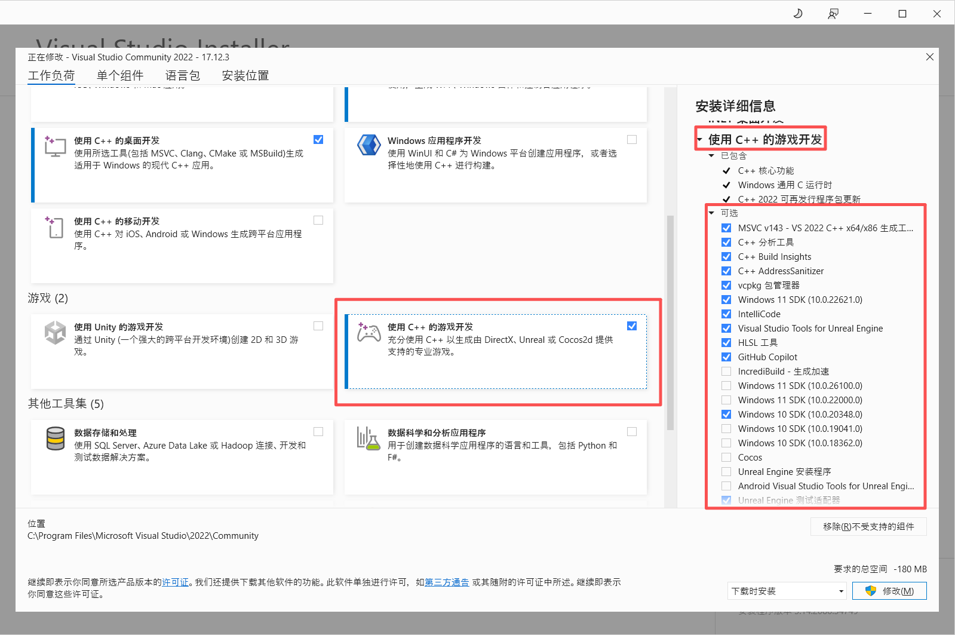
Task: Open the feedback icon in title bar
Action: click(833, 13)
